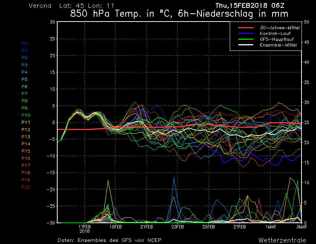Viewport: 316px width, 244px height.
Task: Click the 25FEB date axis label
Action: tap(209, 227)
